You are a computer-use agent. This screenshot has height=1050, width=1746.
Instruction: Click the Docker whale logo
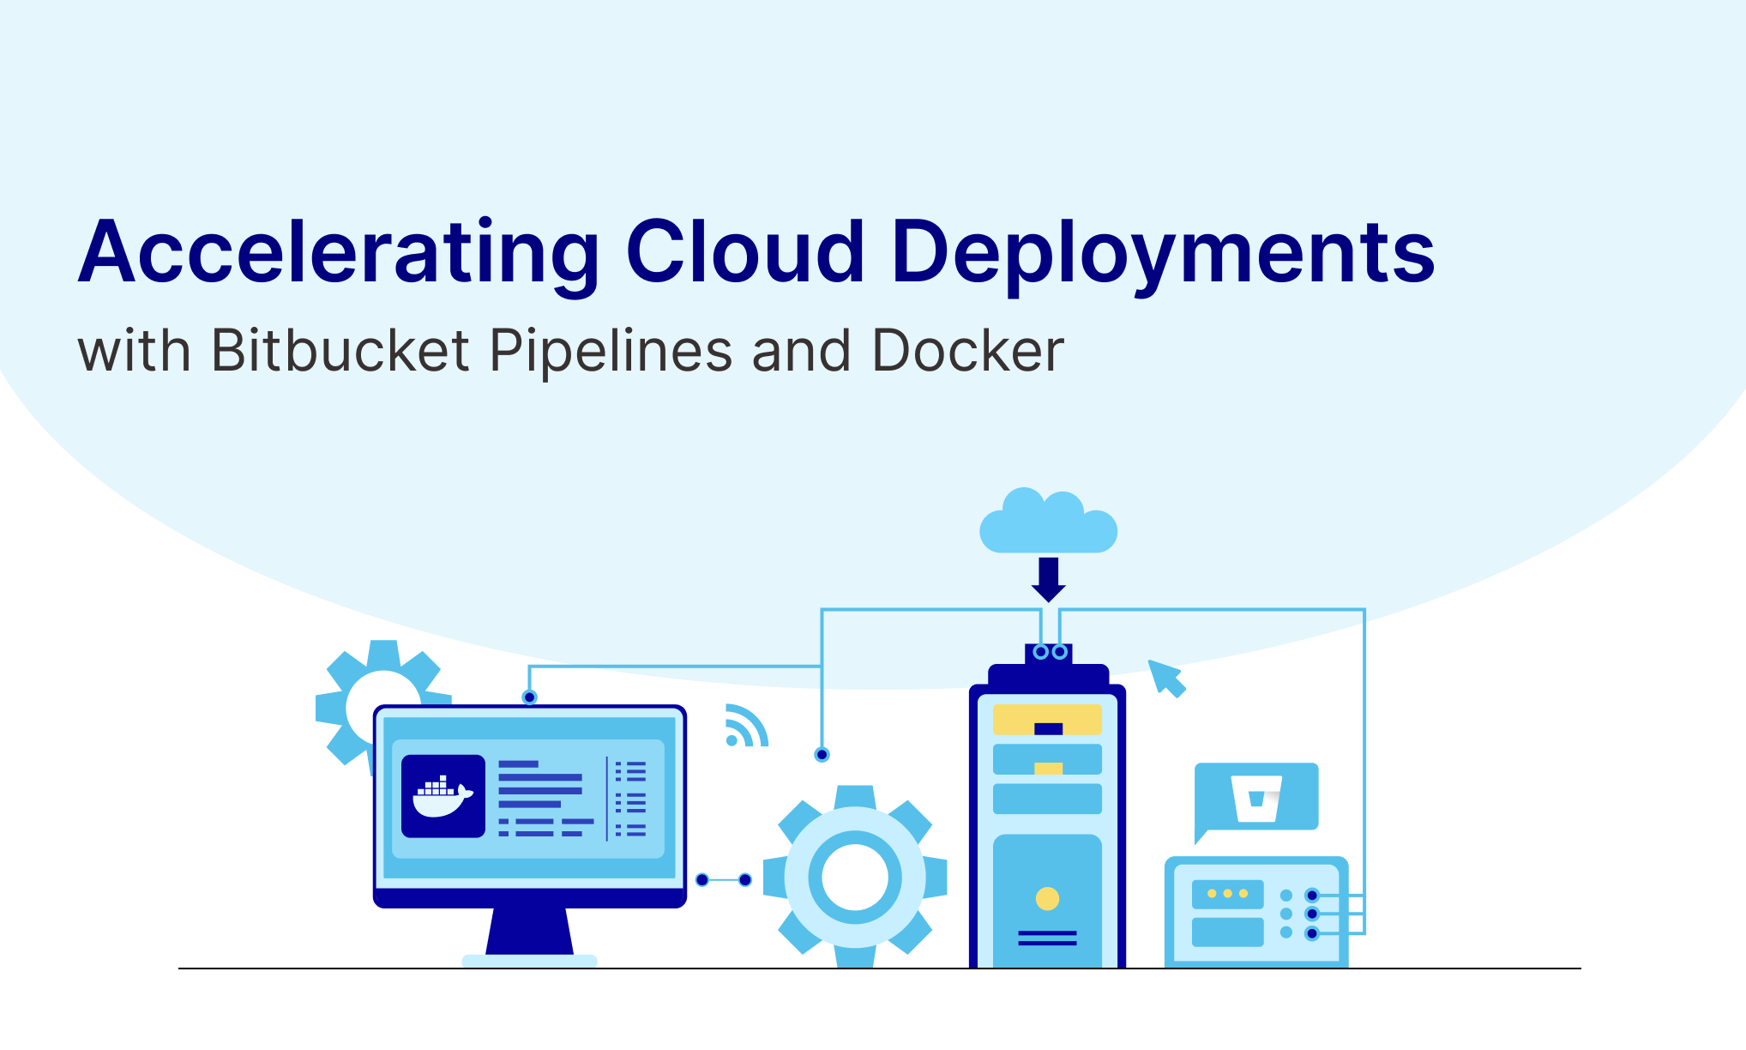443,796
